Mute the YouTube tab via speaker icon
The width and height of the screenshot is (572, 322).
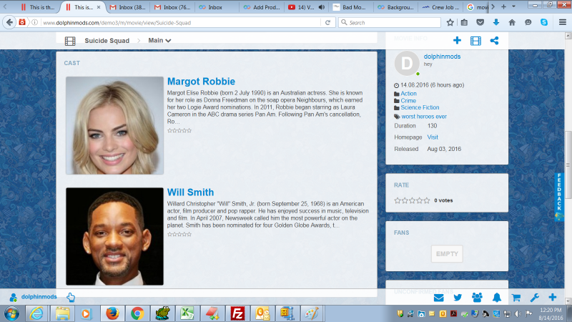coord(321,7)
